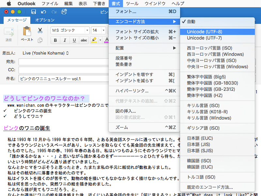Choose インデントを増やす
The width and height of the screenshot is (261, 196).
click(x=144, y=74)
